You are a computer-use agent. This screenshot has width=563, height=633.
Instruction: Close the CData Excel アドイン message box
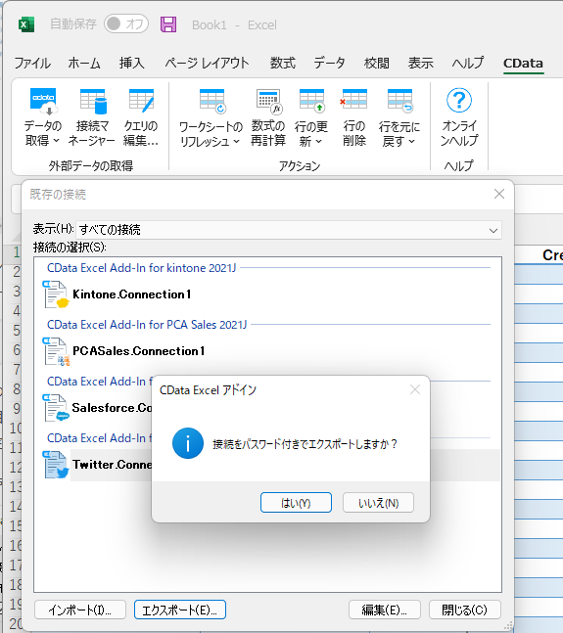coord(415,389)
